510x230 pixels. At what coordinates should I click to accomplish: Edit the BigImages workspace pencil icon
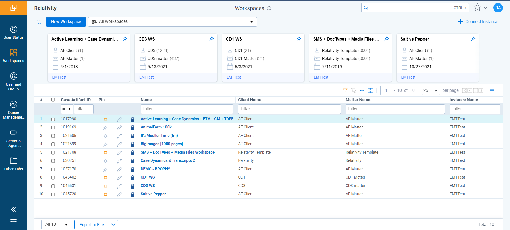pyautogui.click(x=119, y=144)
